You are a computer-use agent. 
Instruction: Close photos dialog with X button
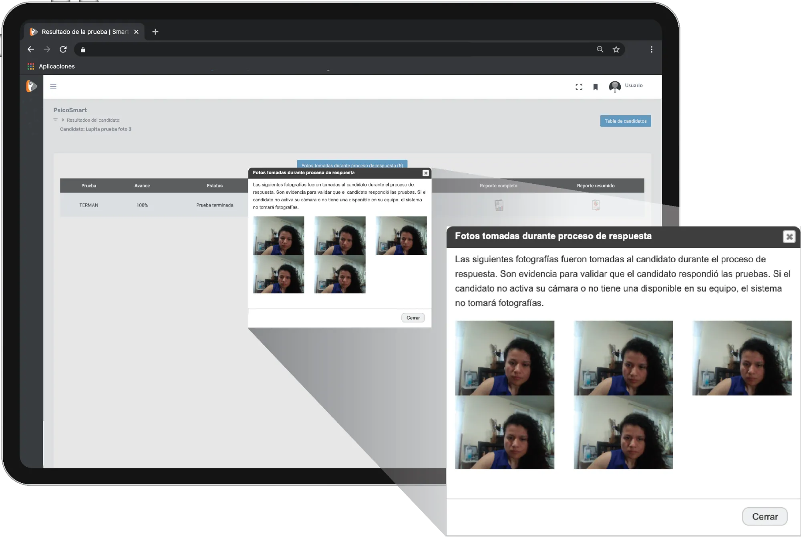425,173
